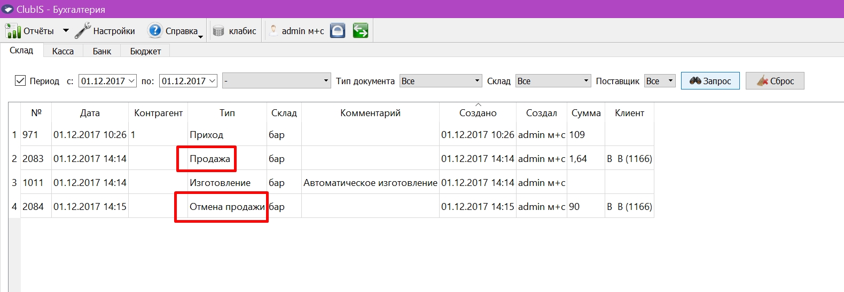
Task: Click the Сброс reset button
Action: coord(775,81)
